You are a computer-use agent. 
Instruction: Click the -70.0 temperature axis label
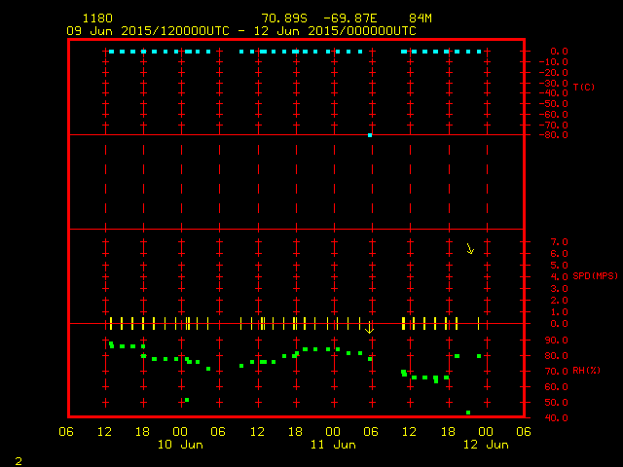554,126
